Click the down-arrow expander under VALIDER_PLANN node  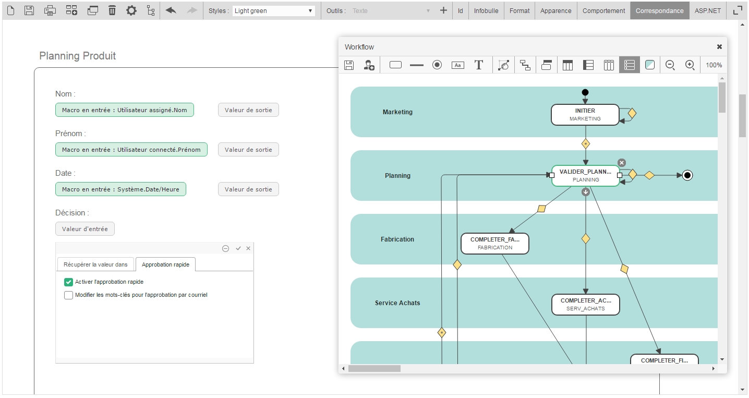tap(586, 192)
